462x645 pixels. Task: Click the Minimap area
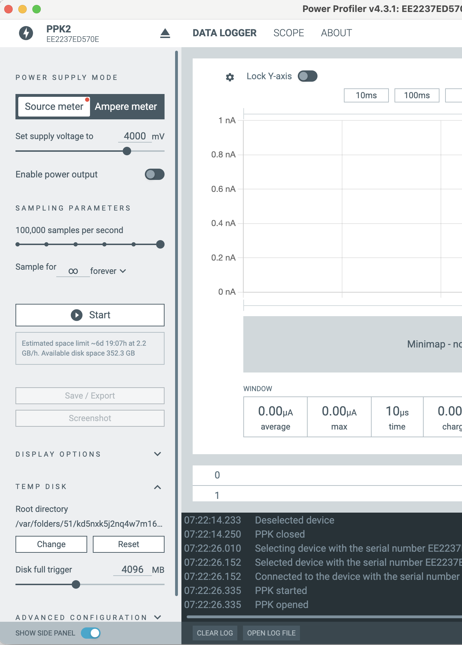353,344
